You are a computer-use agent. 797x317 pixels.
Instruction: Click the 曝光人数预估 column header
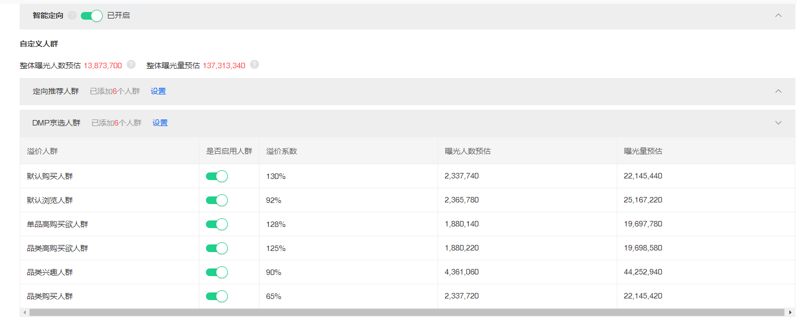click(468, 151)
